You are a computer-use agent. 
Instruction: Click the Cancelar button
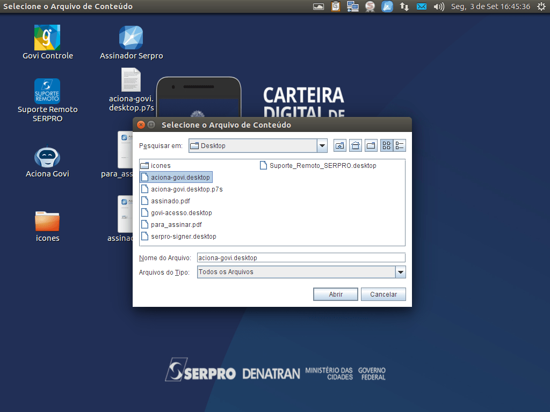(x=383, y=295)
